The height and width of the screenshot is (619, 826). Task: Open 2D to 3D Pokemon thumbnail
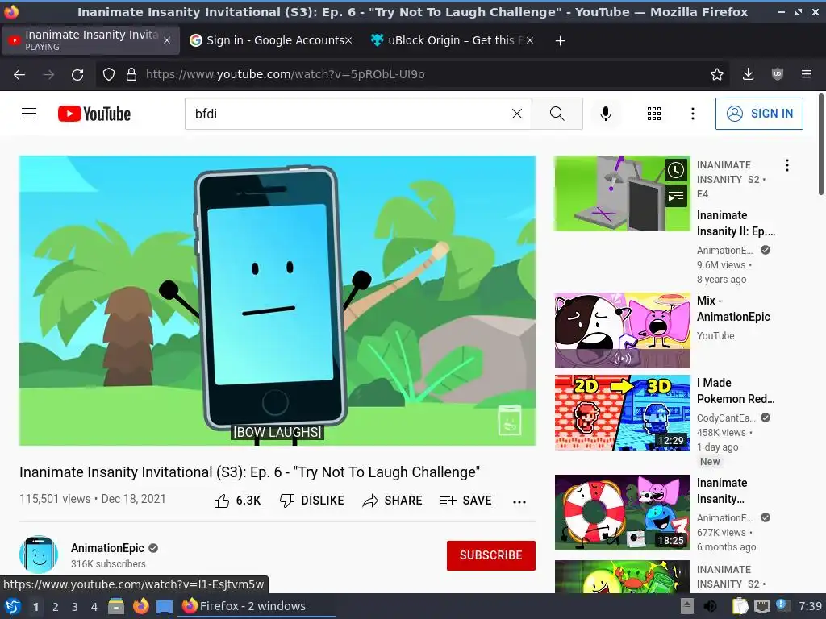point(622,413)
